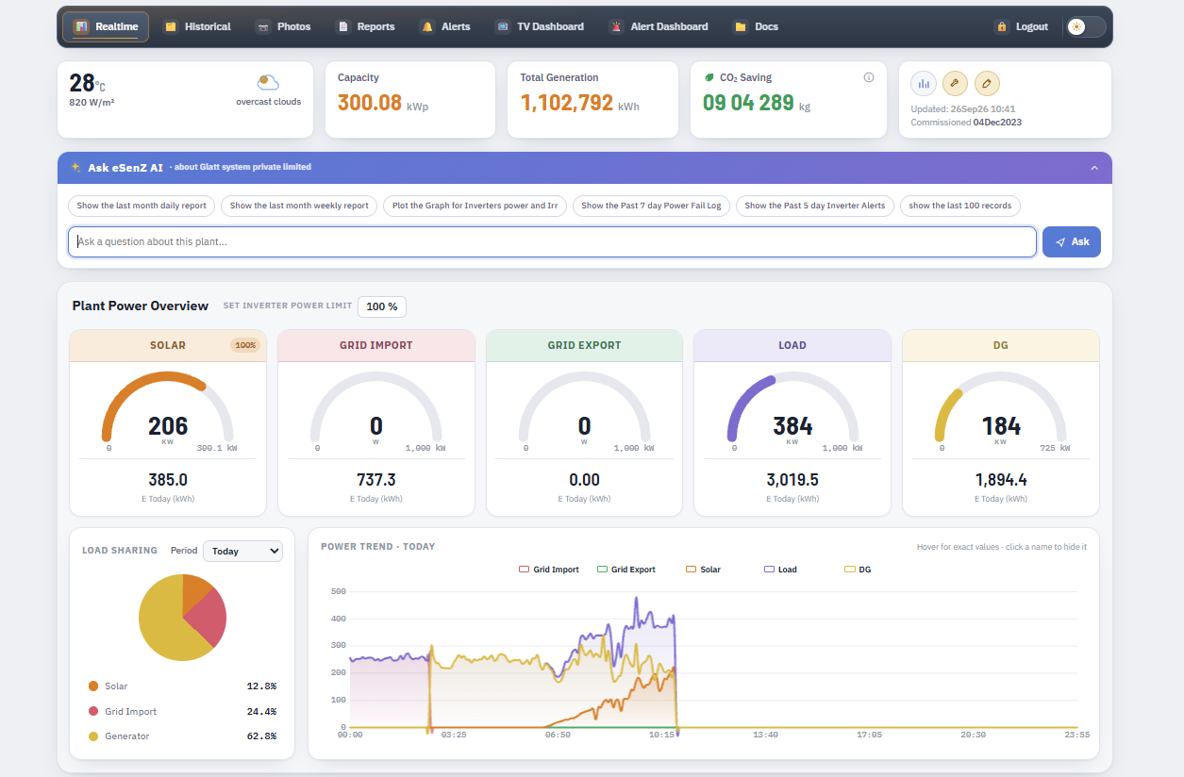Select 'Show the last month daily report' suggestion
This screenshot has height=777, width=1184.
[142, 206]
